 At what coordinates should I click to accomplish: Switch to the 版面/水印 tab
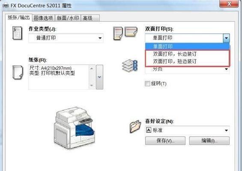tap(68, 18)
